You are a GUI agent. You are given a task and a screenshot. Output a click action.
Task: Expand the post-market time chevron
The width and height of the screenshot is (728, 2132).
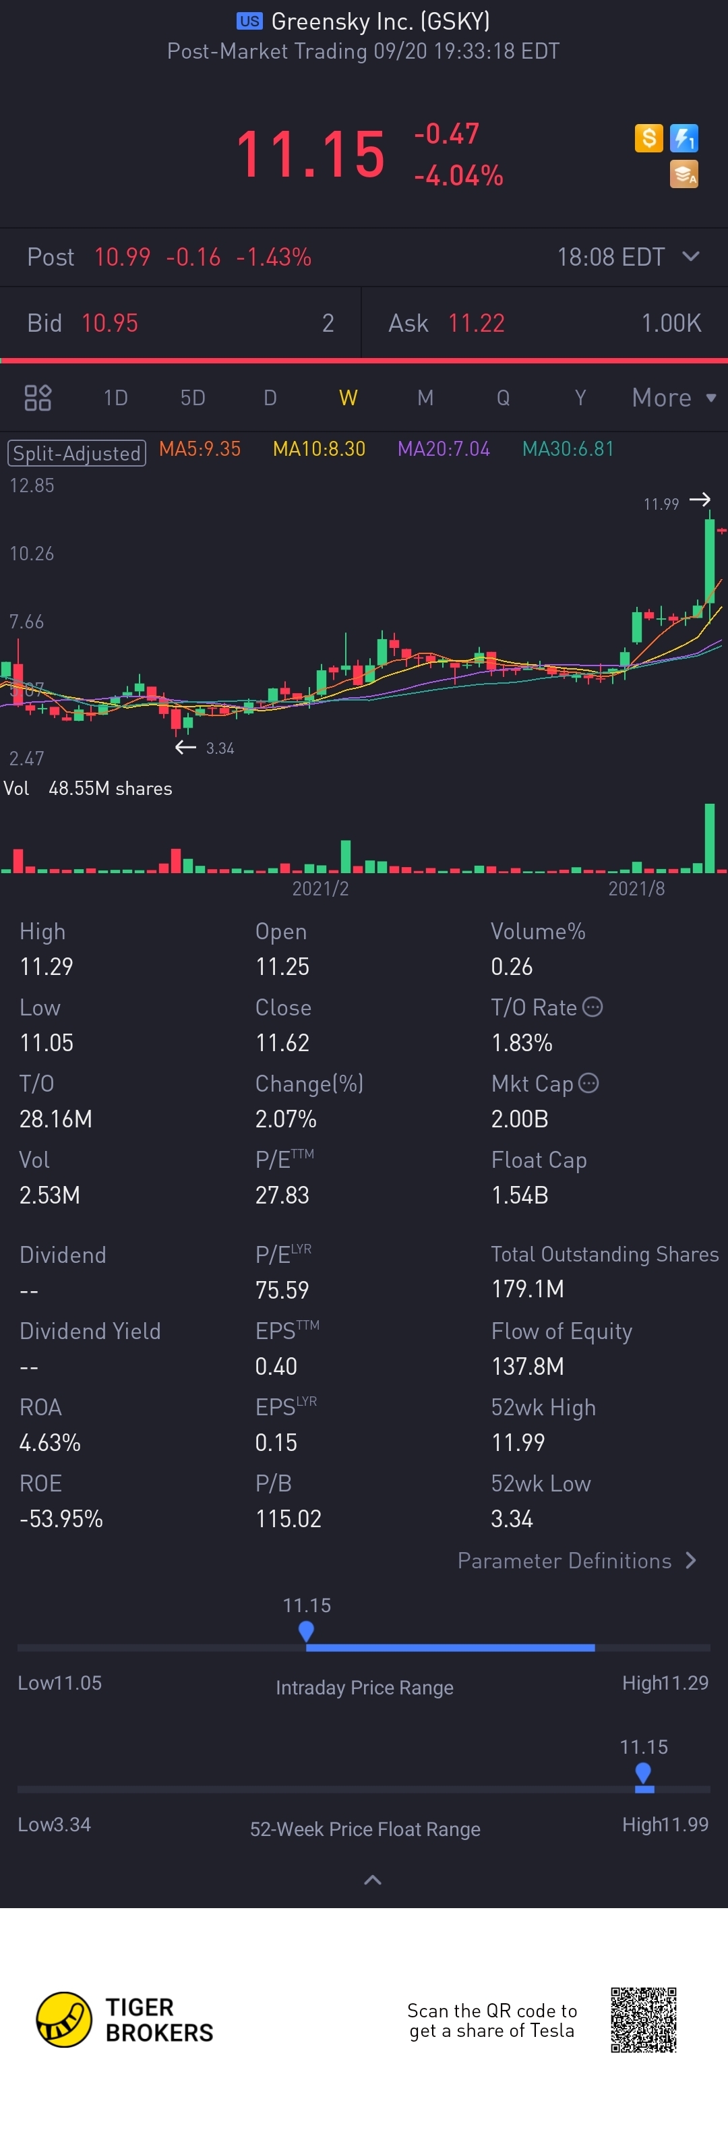coord(691,257)
